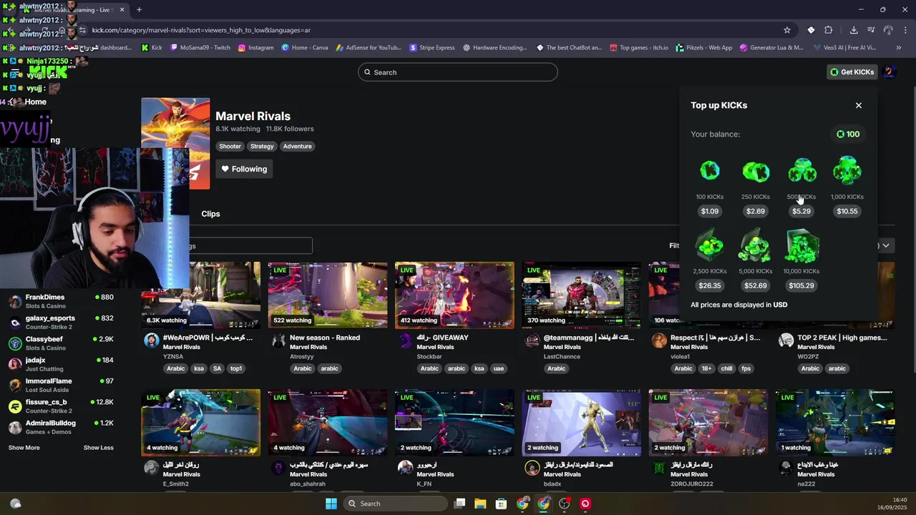
Task: Open the LastChannce stream thumbnail
Action: 581,295
